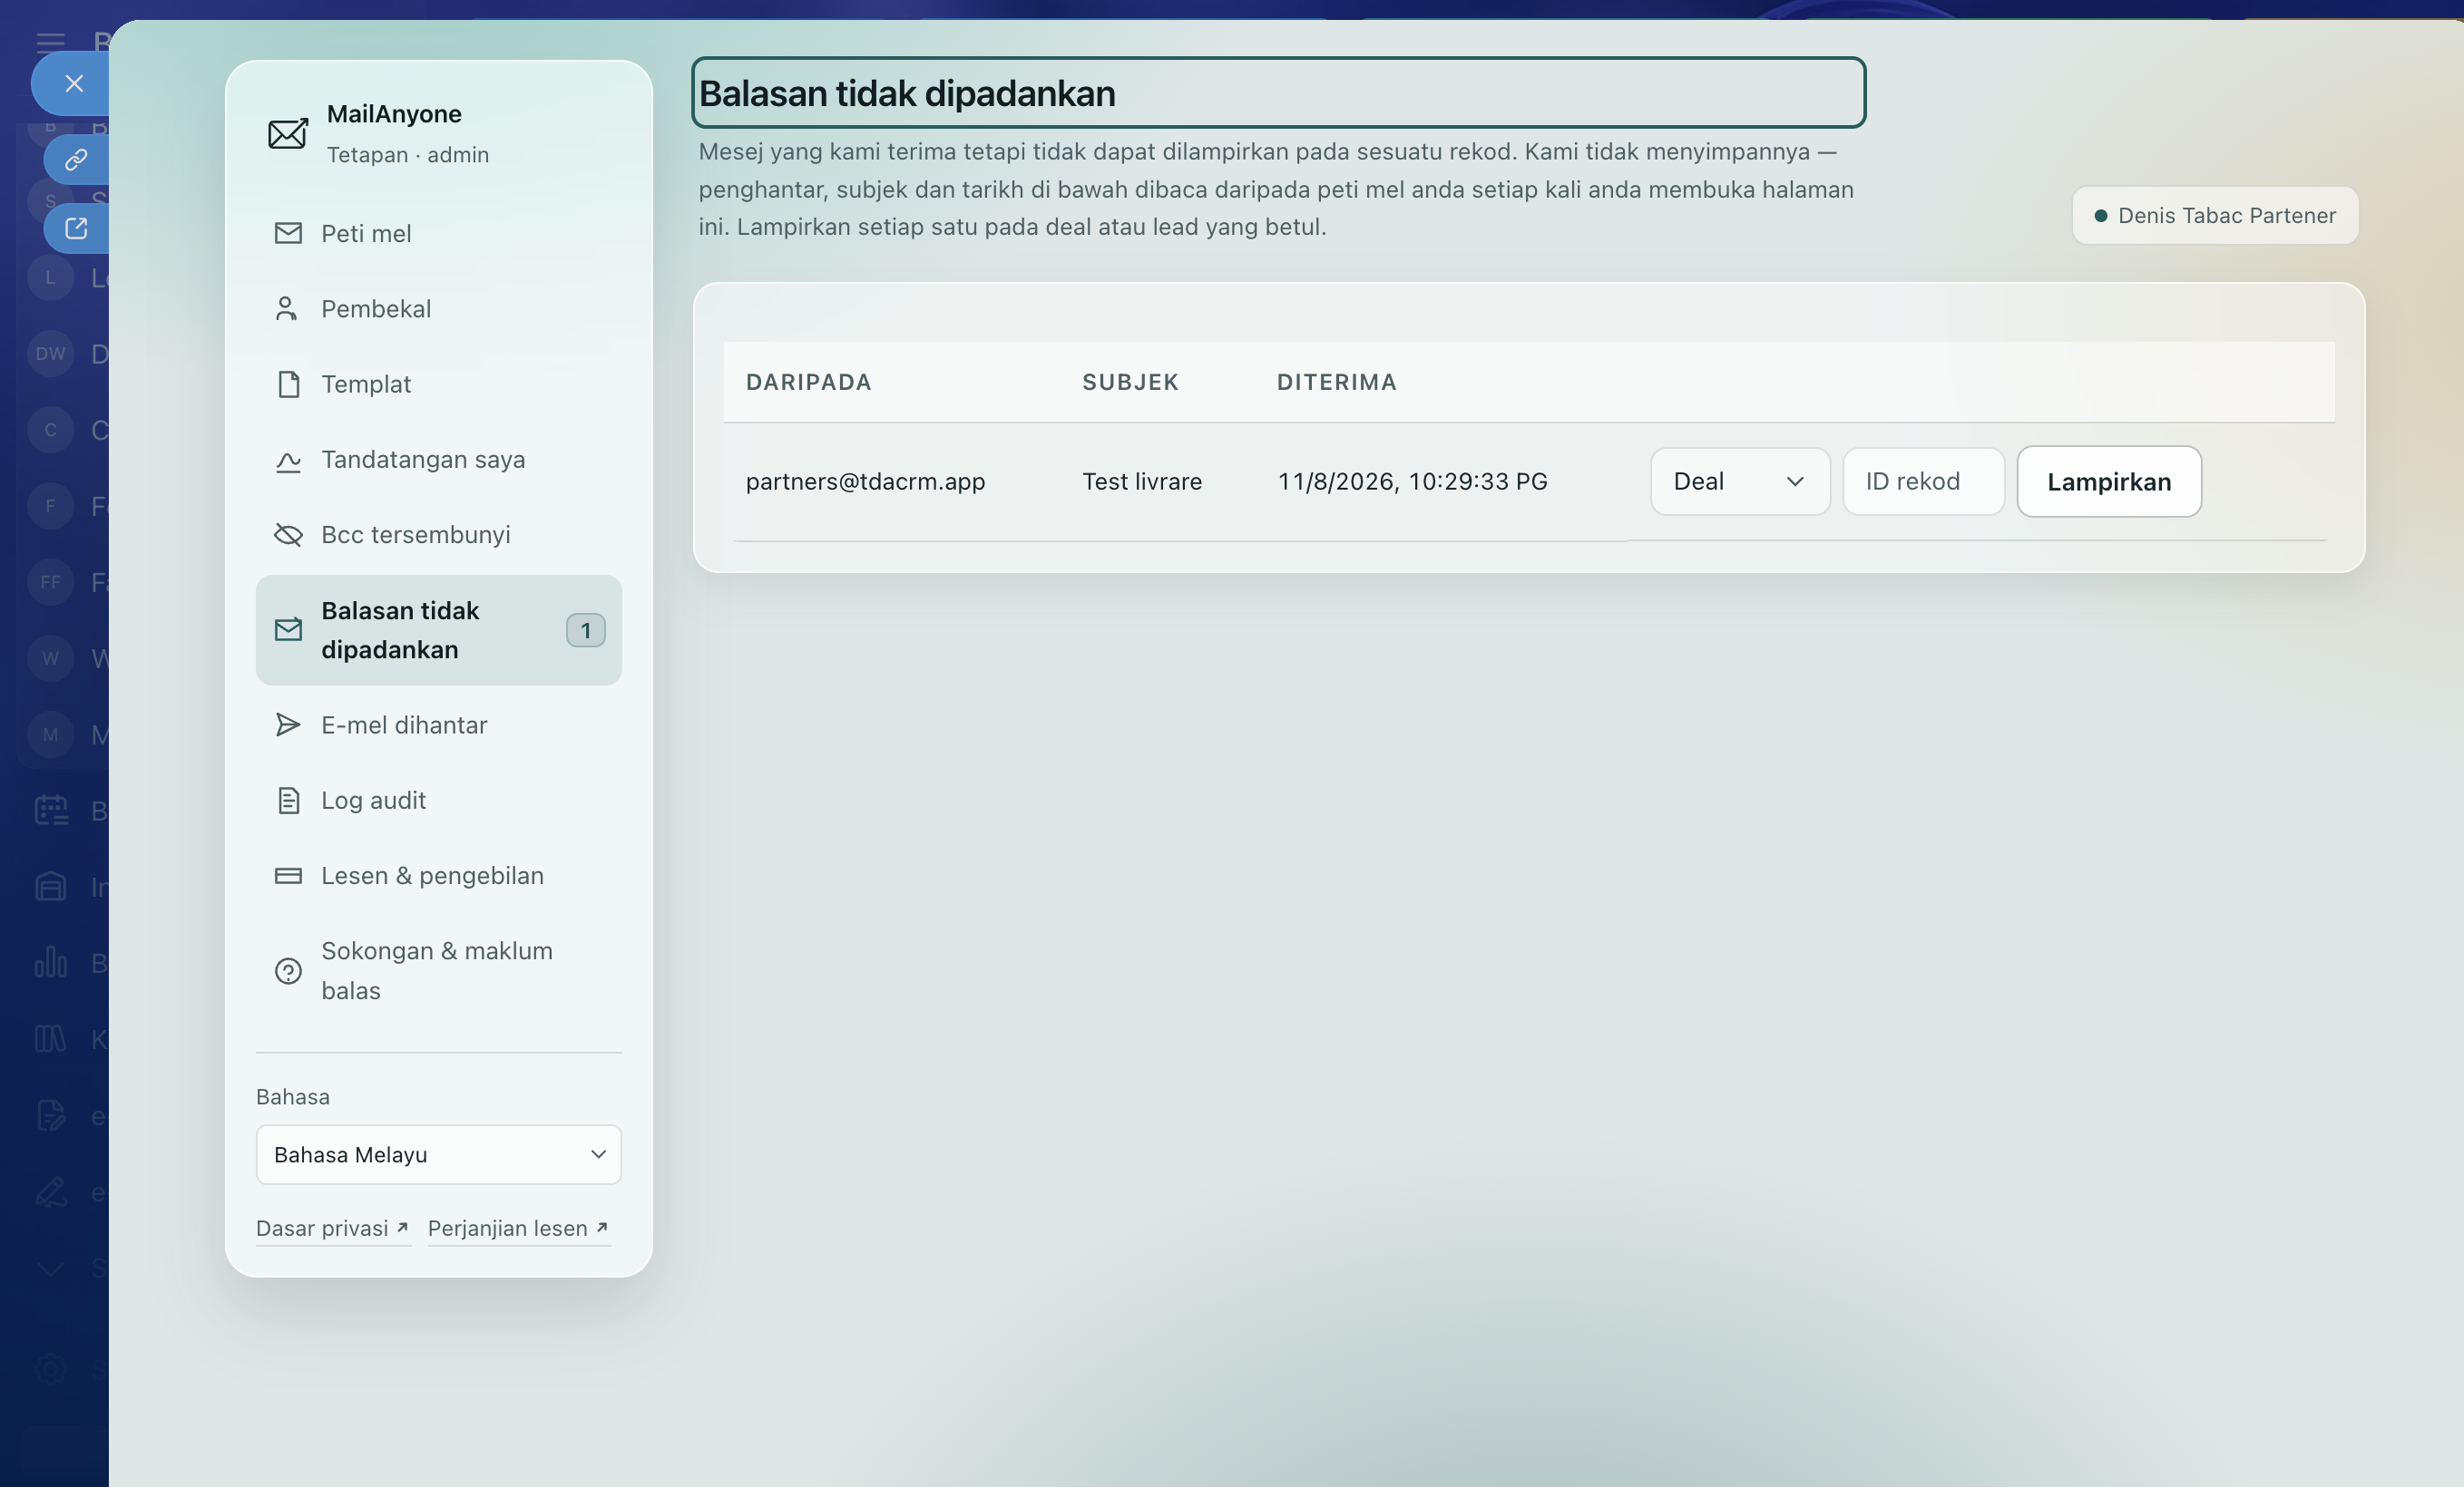The image size is (2464, 1487).
Task: Click the E-mel dihantar paper plane icon
Action: pyautogui.click(x=288, y=724)
